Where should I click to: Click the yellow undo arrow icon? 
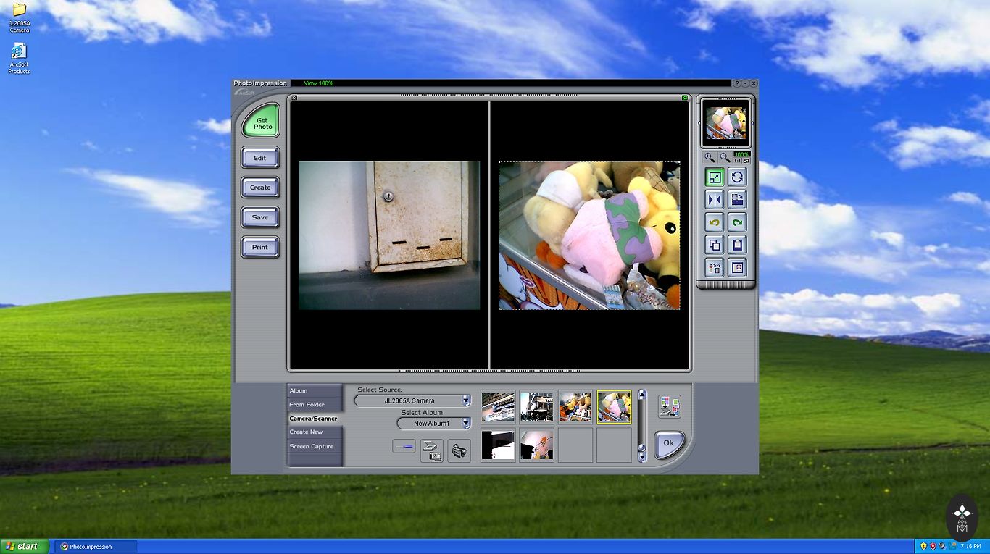715,222
